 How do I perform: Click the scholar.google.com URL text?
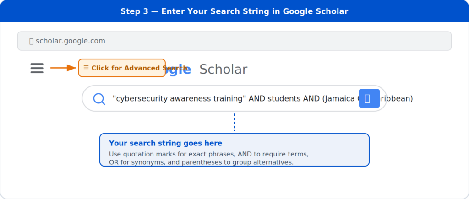click(71, 41)
